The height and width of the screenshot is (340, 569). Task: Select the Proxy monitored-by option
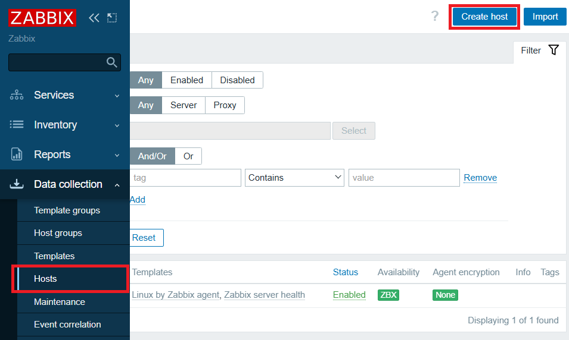point(225,105)
